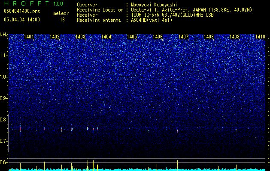Click the Receiving antenna label
This screenshot has width=270, height=171.
pos(99,20)
